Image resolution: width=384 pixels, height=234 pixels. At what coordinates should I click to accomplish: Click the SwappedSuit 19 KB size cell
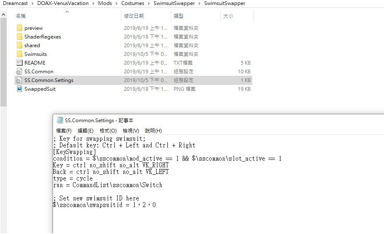pyautogui.click(x=244, y=89)
